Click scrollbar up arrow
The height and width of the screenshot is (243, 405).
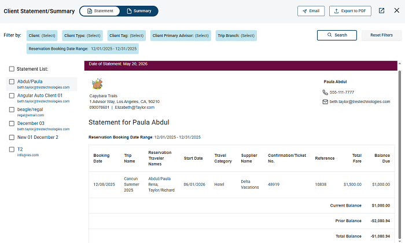(400, 64)
